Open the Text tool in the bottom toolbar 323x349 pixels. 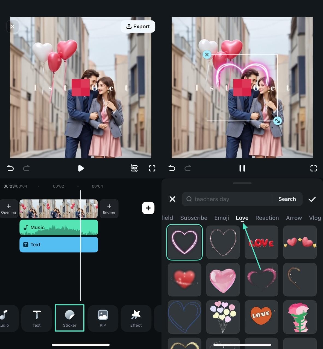tap(36, 318)
